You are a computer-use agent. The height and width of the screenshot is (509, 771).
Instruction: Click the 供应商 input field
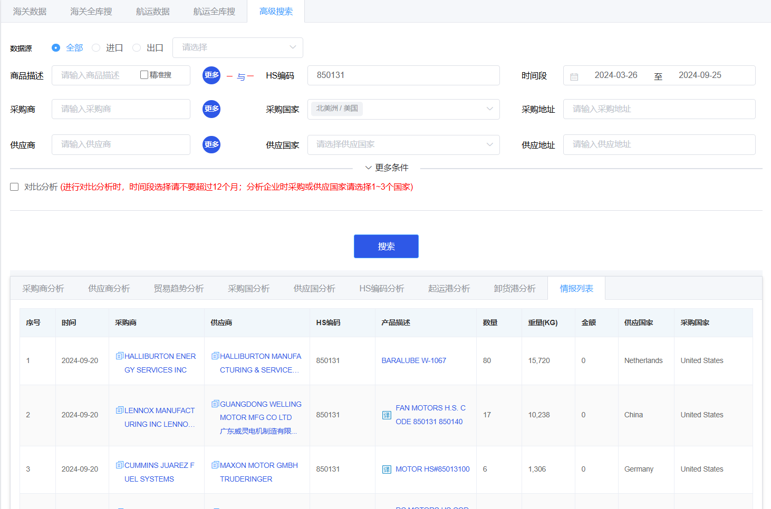tap(121, 144)
